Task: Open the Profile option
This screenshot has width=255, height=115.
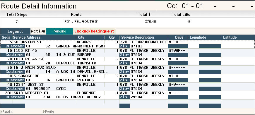Action: click(x=49, y=111)
